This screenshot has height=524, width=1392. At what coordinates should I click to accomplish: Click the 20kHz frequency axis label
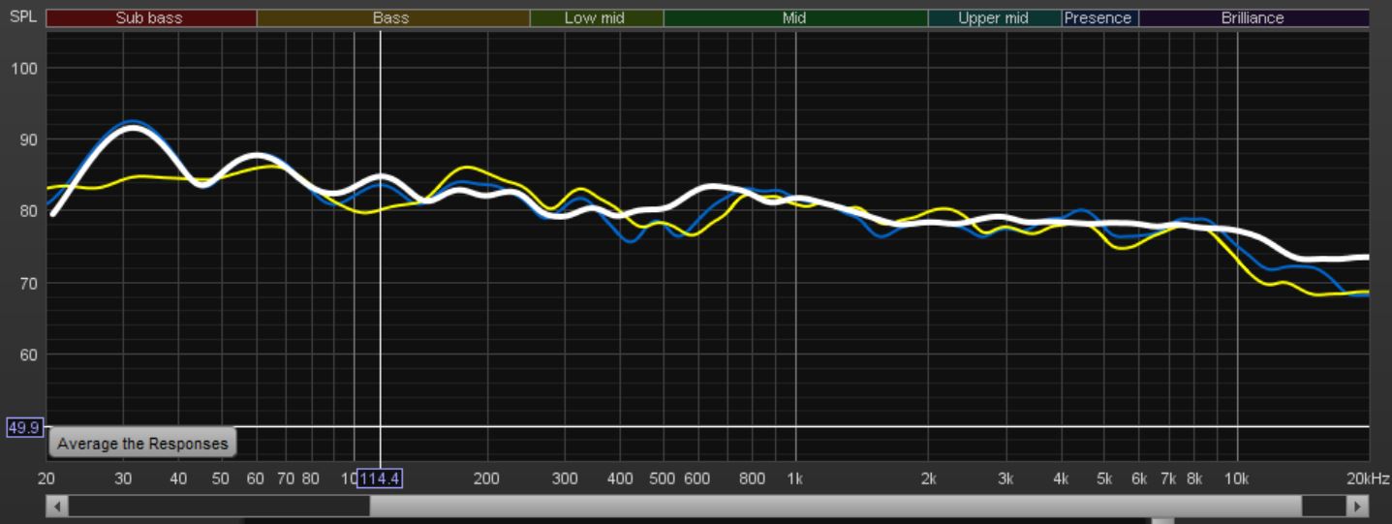(x=1369, y=478)
